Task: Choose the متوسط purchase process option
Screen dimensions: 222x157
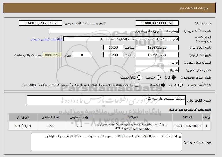Action: (x=163, y=85)
